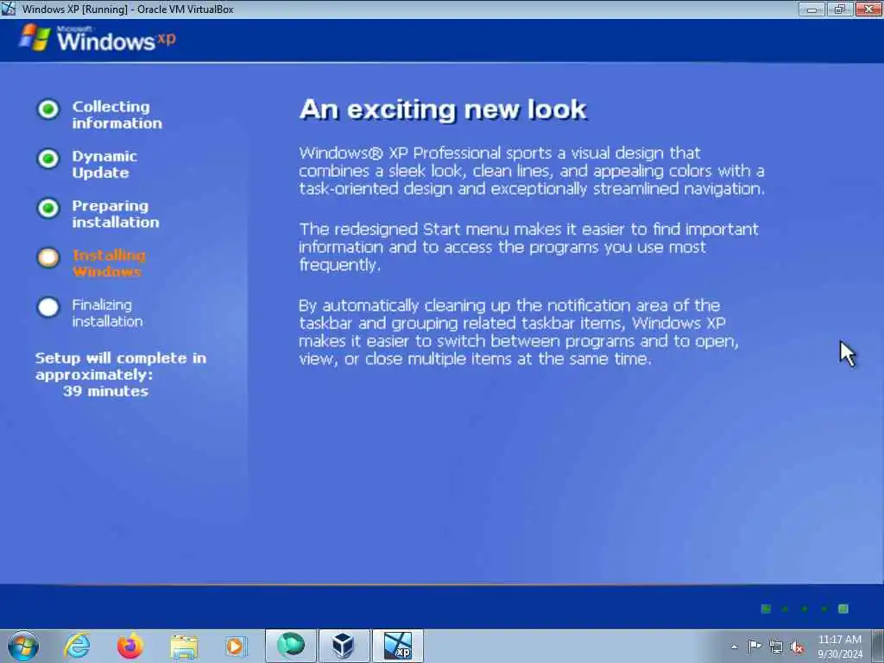Click the network icon in system tray
This screenshot has height=663, width=884.
[776, 647]
